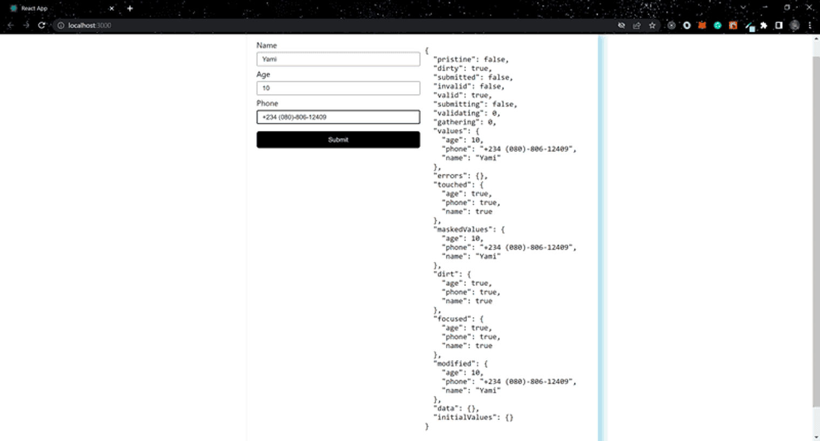Bookmark this page with the star icon

tap(652, 25)
